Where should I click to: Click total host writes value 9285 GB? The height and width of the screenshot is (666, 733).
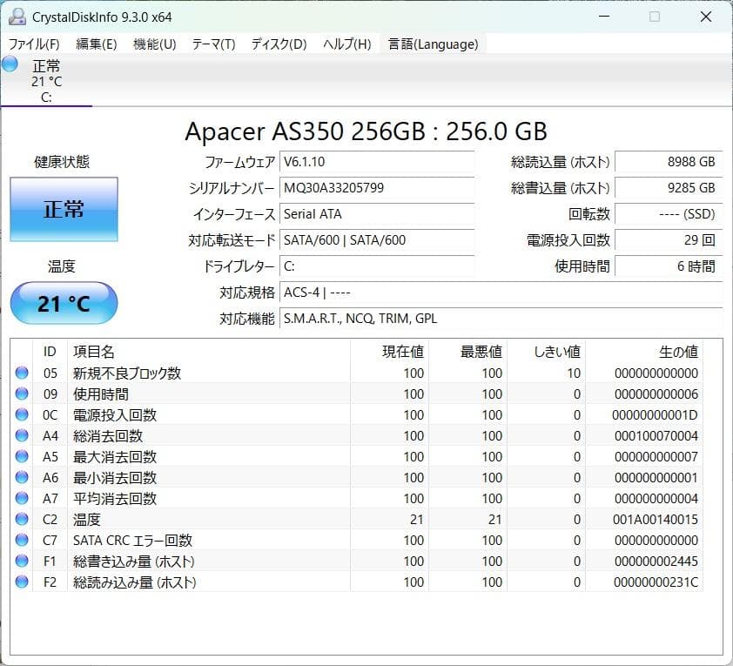click(669, 188)
